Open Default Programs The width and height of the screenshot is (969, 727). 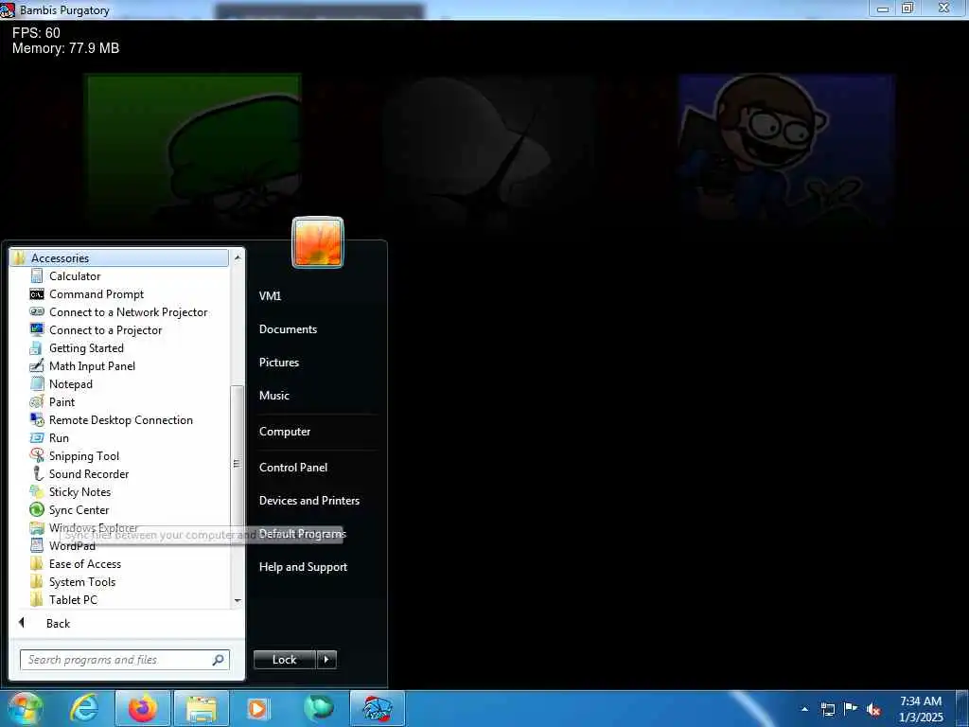[302, 534]
